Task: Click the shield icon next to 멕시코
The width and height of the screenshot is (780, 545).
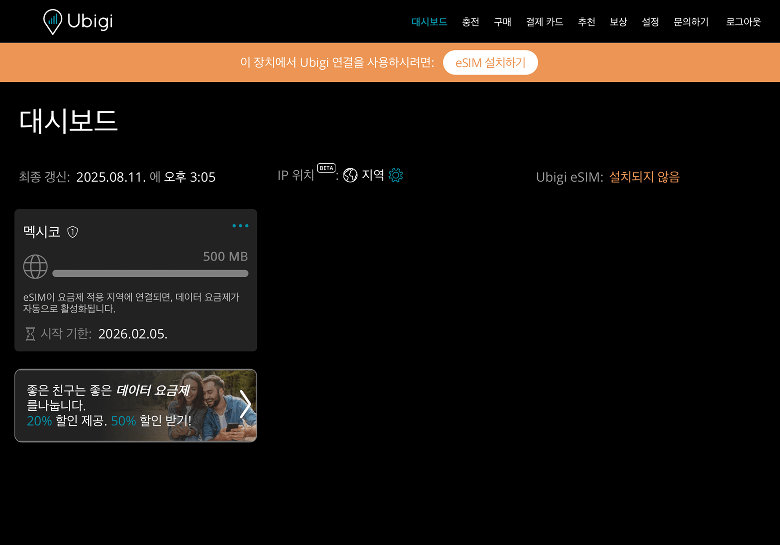Action: (73, 232)
